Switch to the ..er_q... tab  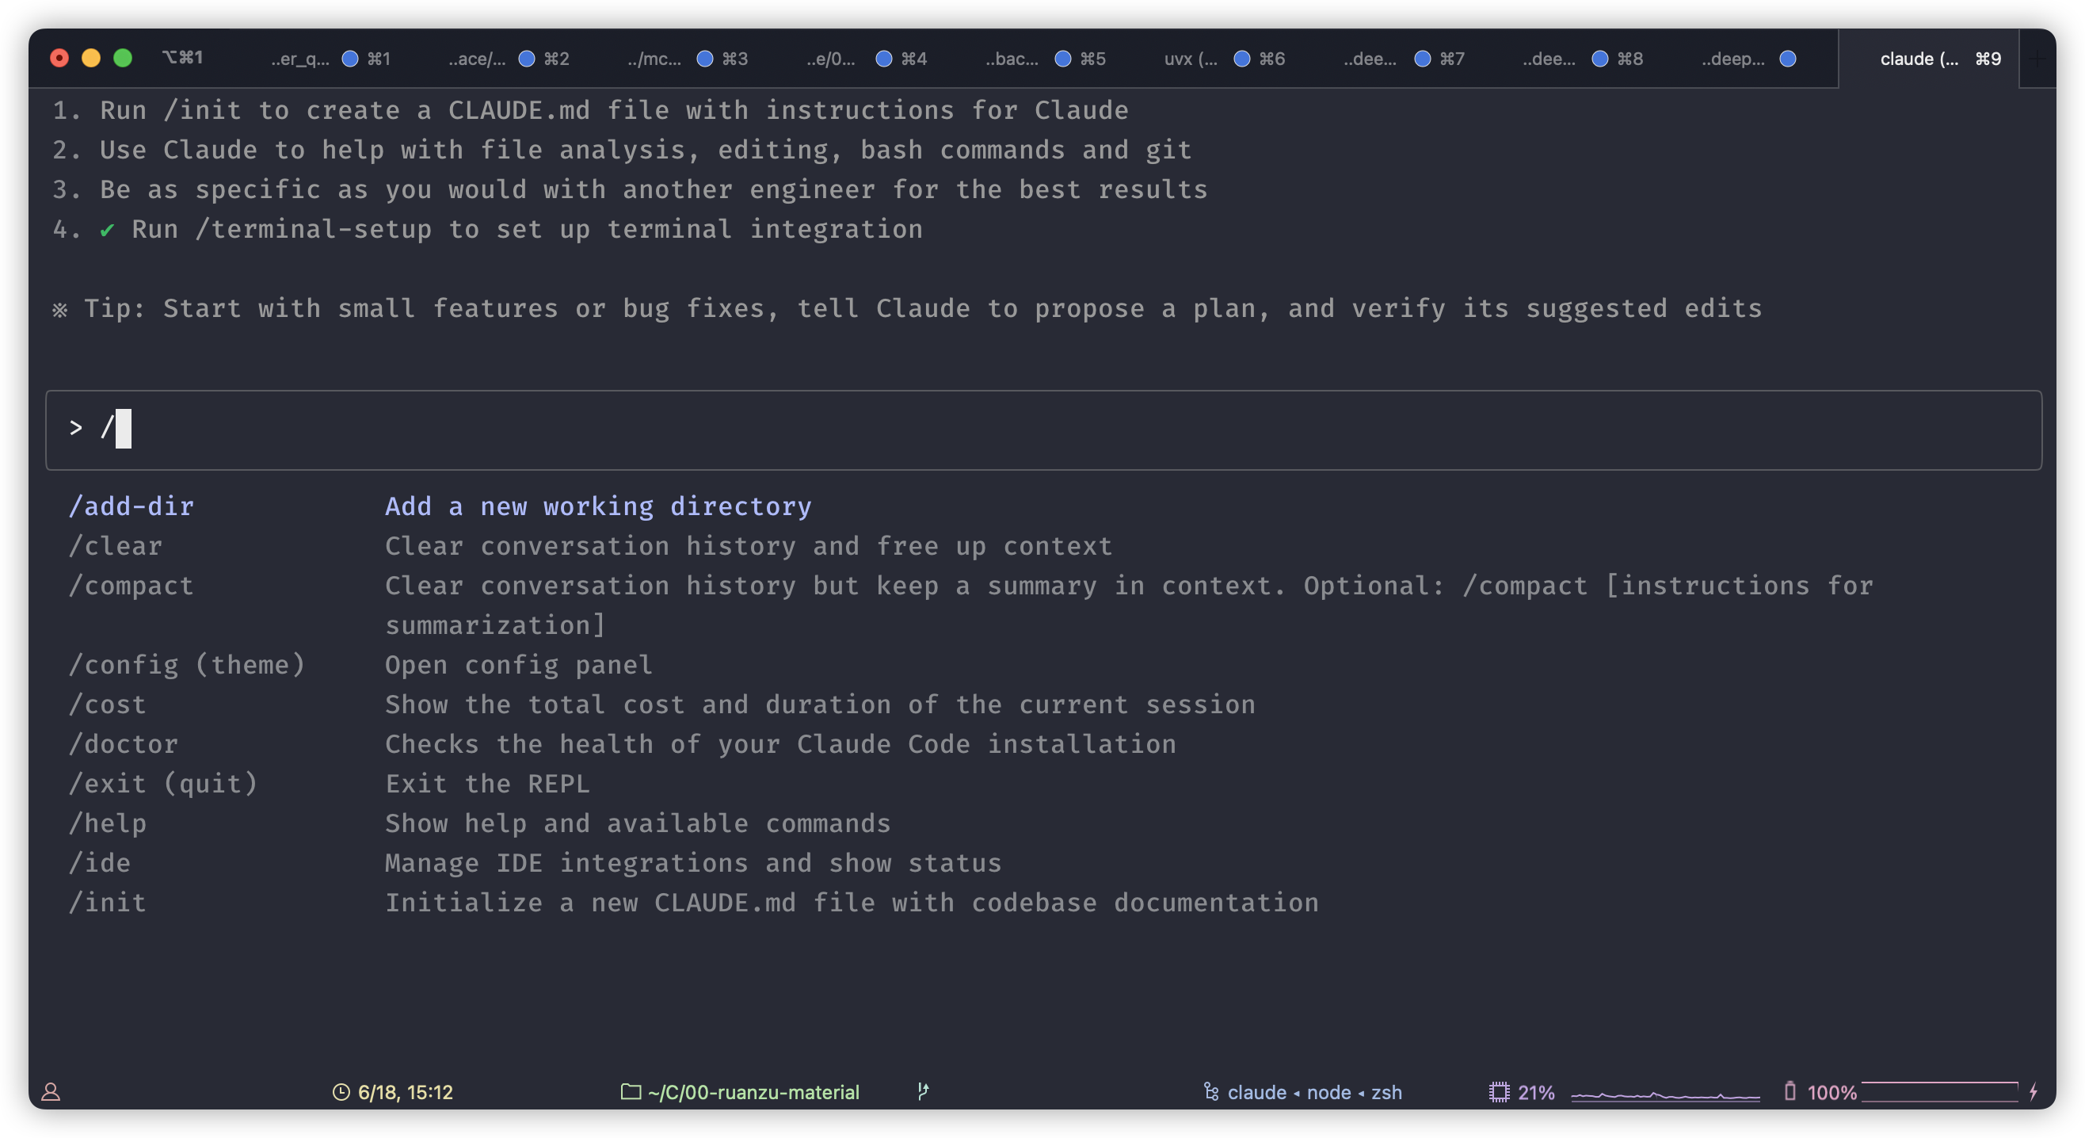click(x=300, y=59)
